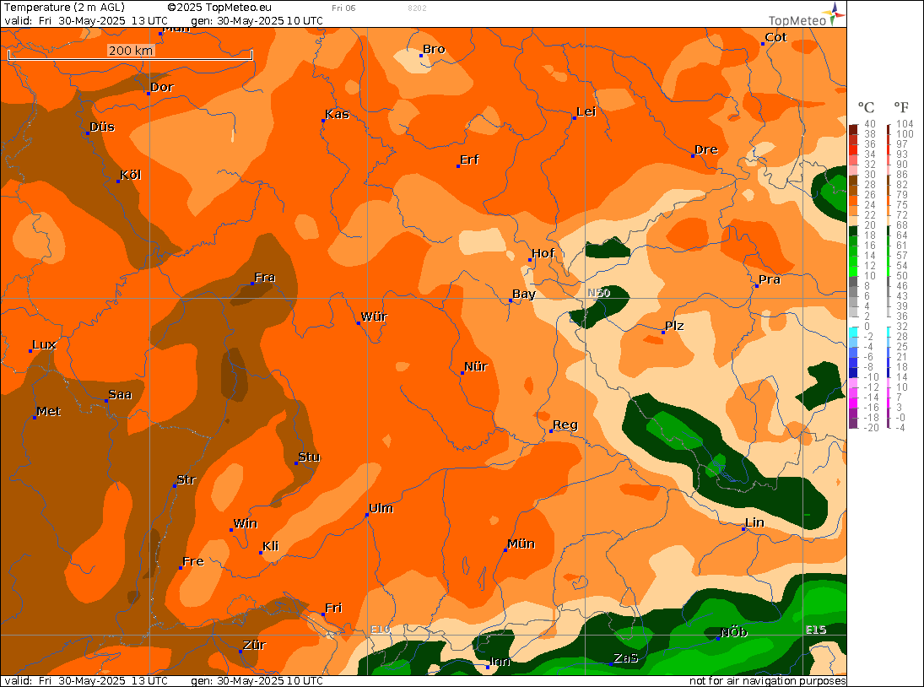
Task: Pick the magenta legend band beside -16
Action: point(853,403)
